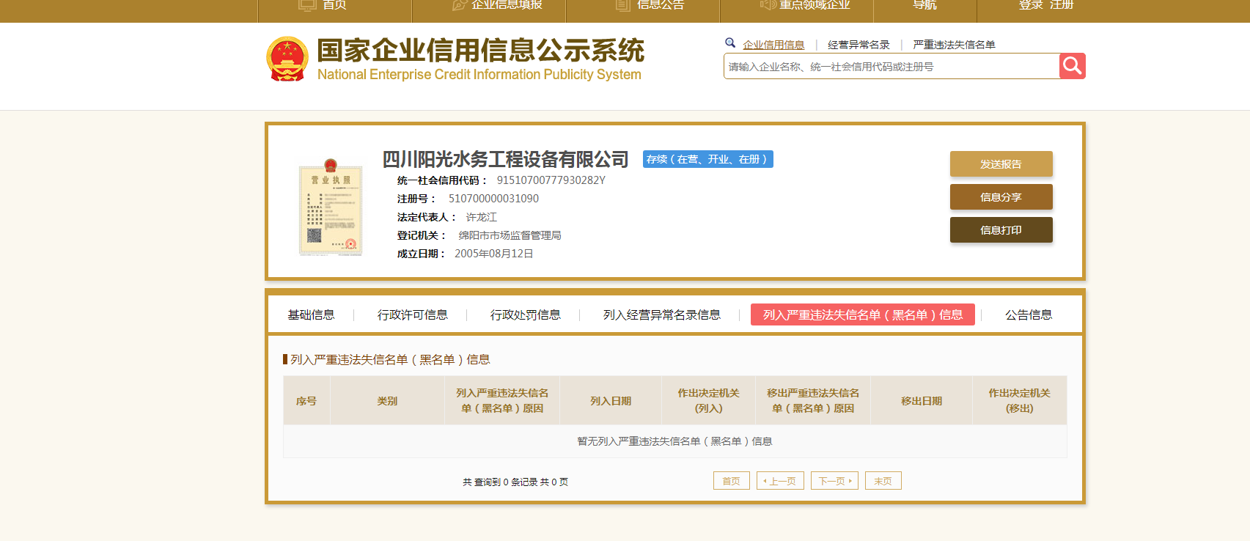Switch to 基础信息 tab
The width and height of the screenshot is (1250, 541).
point(311,314)
